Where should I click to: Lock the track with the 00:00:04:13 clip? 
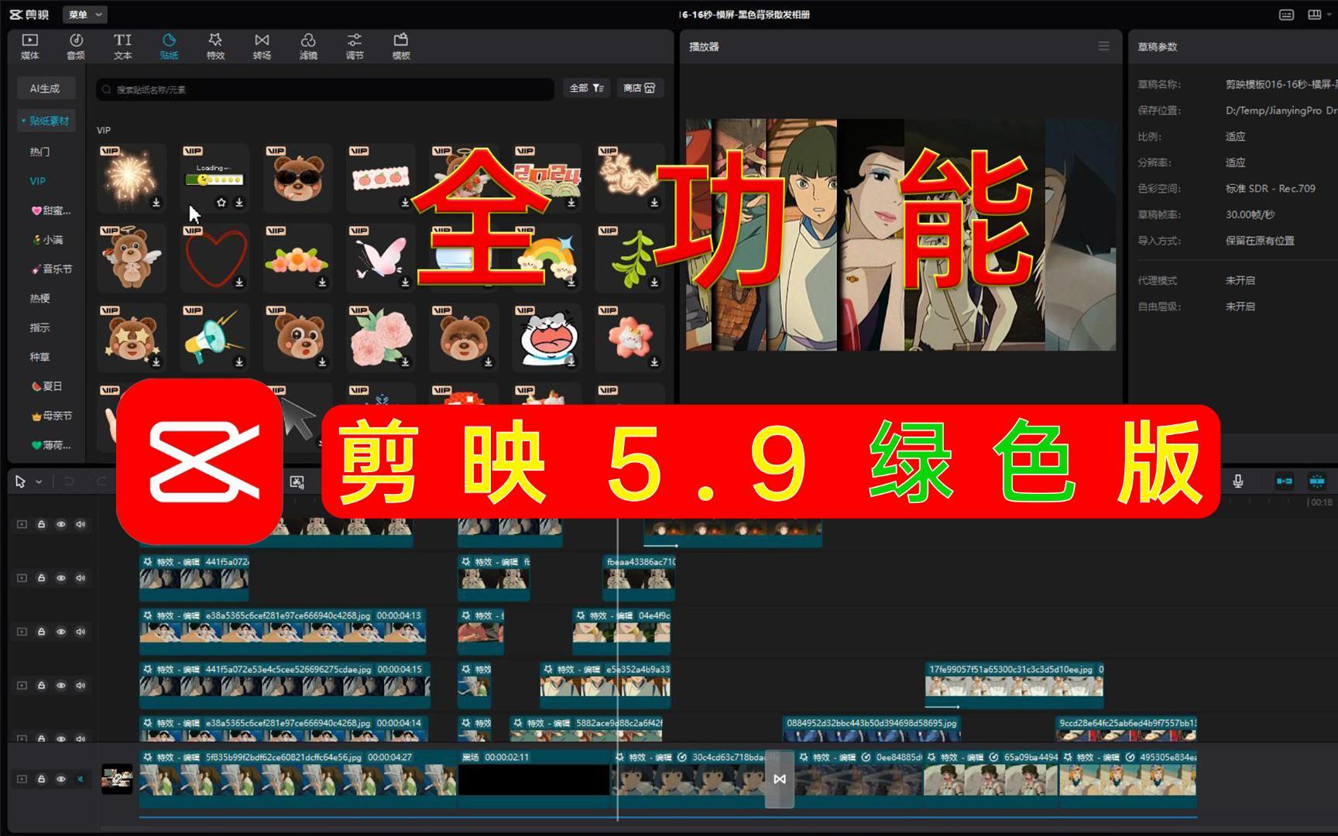pyautogui.click(x=42, y=632)
